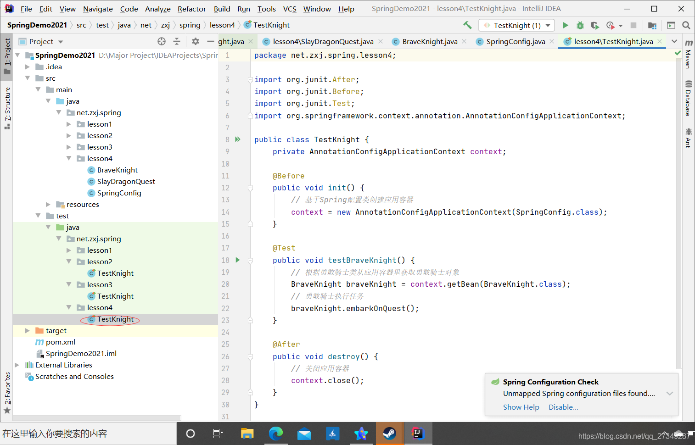Click the Windows Task View icon
This screenshot has height=445, width=695.
coord(218,434)
